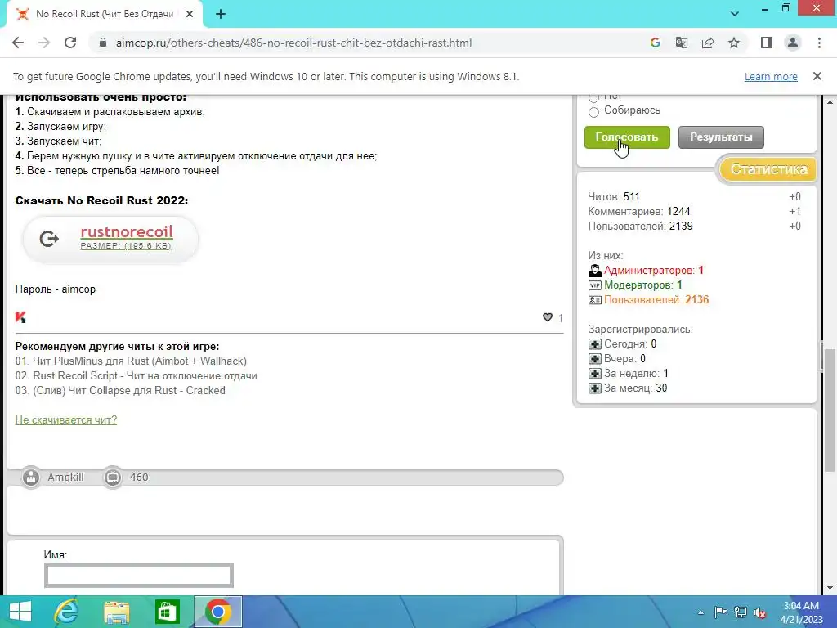This screenshot has width=837, height=628.
Task: Click the Пароль - aimcop text
Action: 56,289
